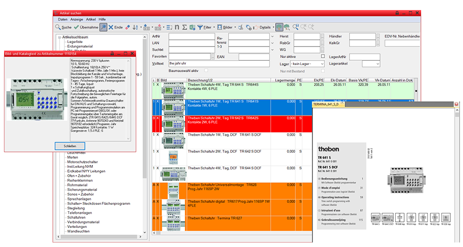Click the Volltext field containing 'the jahr uhr'
Image resolution: width=463 pixels, height=247 pixels.
pos(219,63)
